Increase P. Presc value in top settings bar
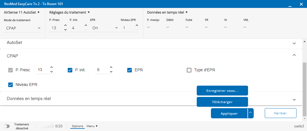The height and width of the screenshot is (131, 307). coord(65,26)
